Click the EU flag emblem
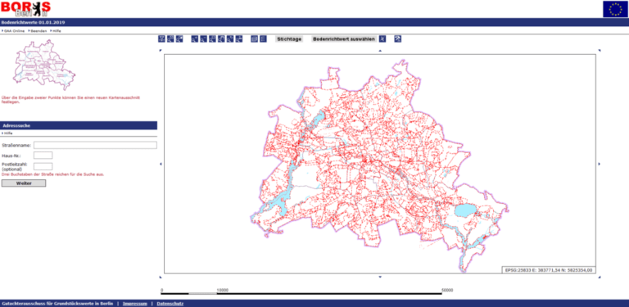The image size is (629, 307). tap(615, 9)
